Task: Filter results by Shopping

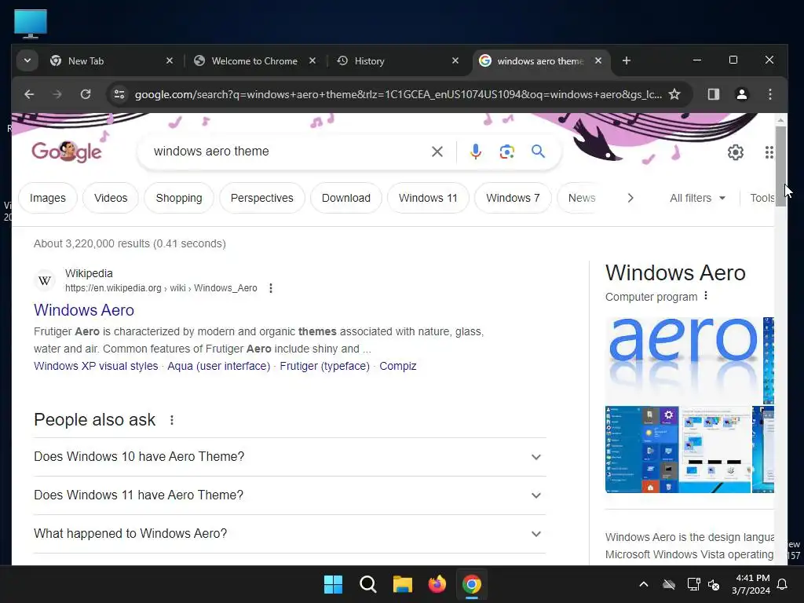Action: point(179,198)
